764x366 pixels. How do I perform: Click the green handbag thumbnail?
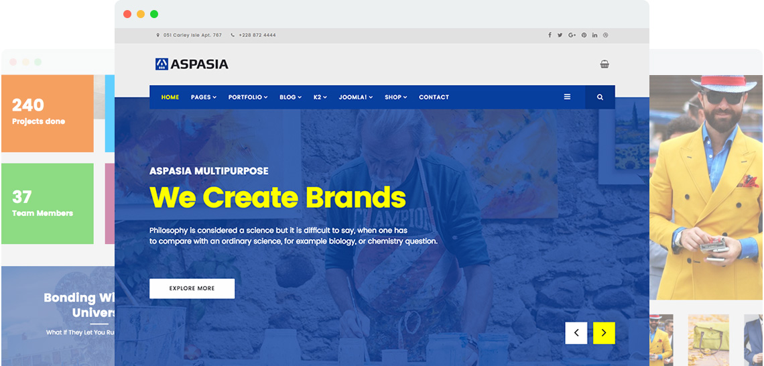click(708, 340)
